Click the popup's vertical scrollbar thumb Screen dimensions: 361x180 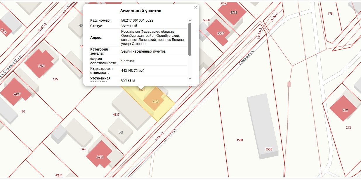click(190, 39)
